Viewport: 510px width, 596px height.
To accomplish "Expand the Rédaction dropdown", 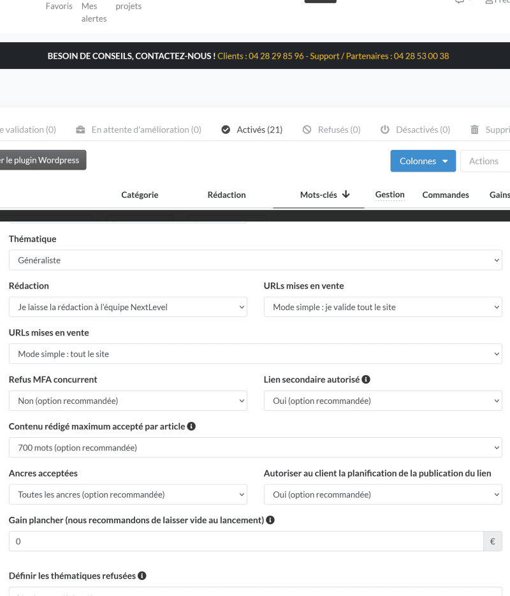I will (x=127, y=307).
